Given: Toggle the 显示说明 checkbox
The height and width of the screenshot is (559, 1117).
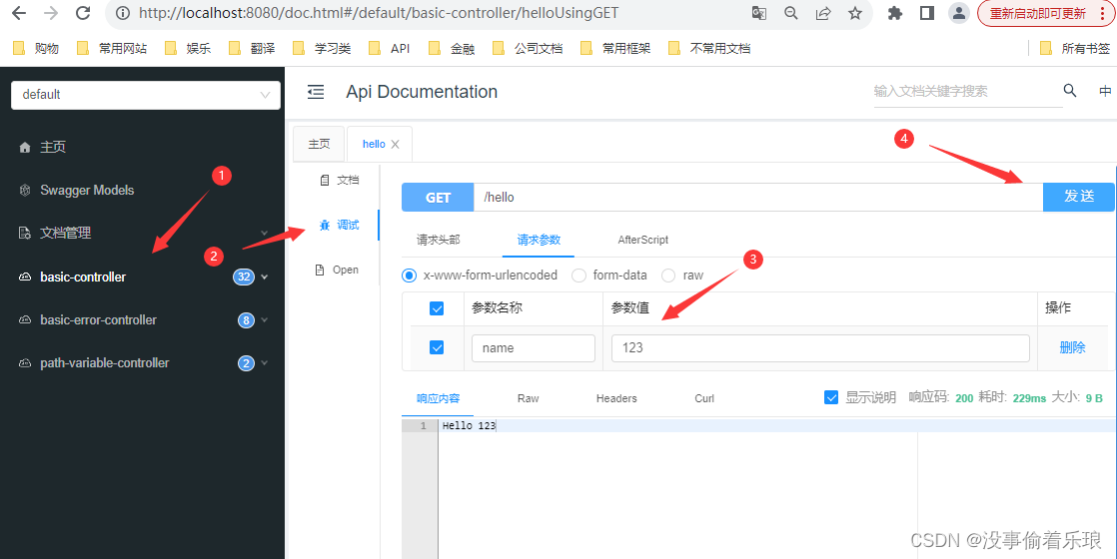Looking at the screenshot, I should click(x=830, y=397).
